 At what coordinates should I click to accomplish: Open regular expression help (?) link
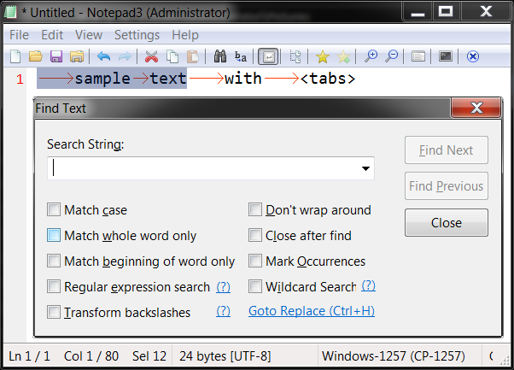223,287
